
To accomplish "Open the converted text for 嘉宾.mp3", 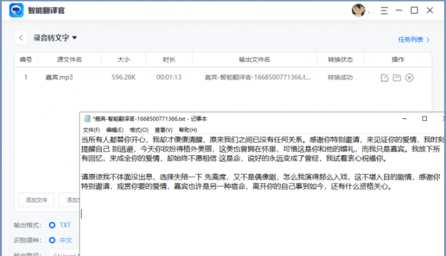I will tap(384, 77).
